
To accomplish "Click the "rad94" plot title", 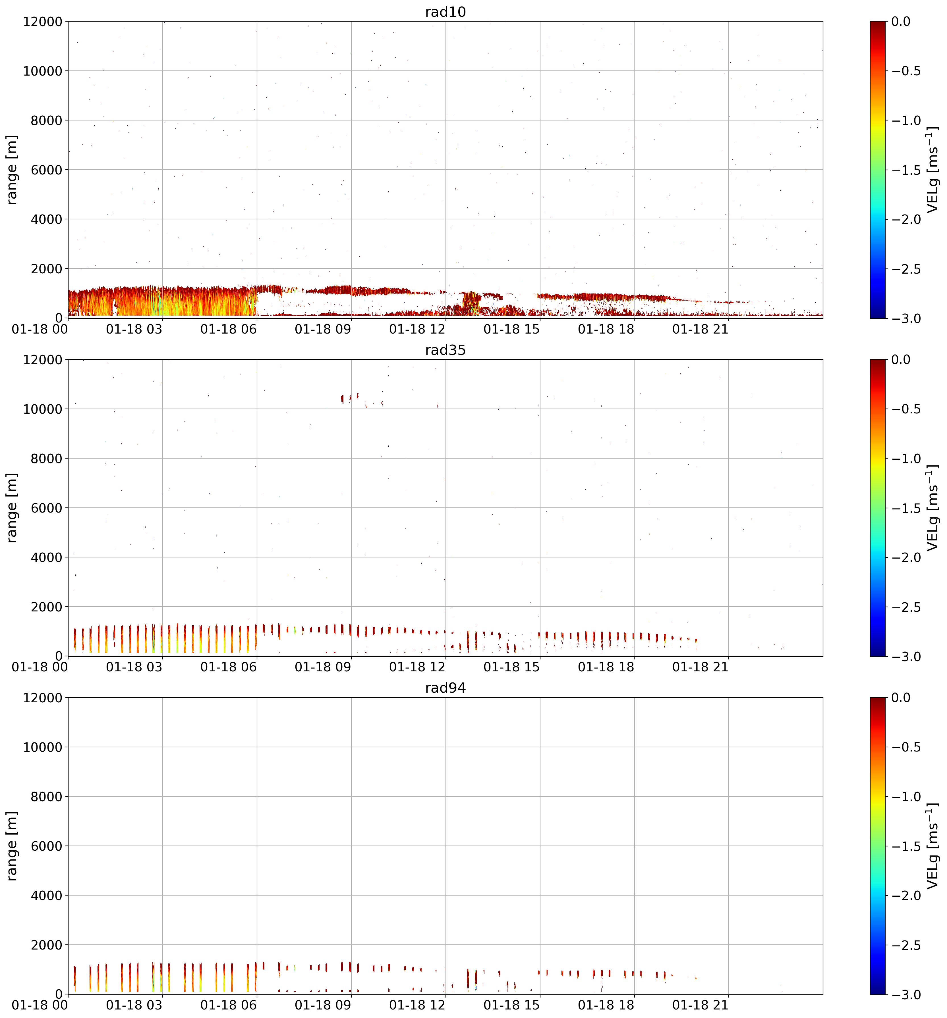I will point(445,688).
